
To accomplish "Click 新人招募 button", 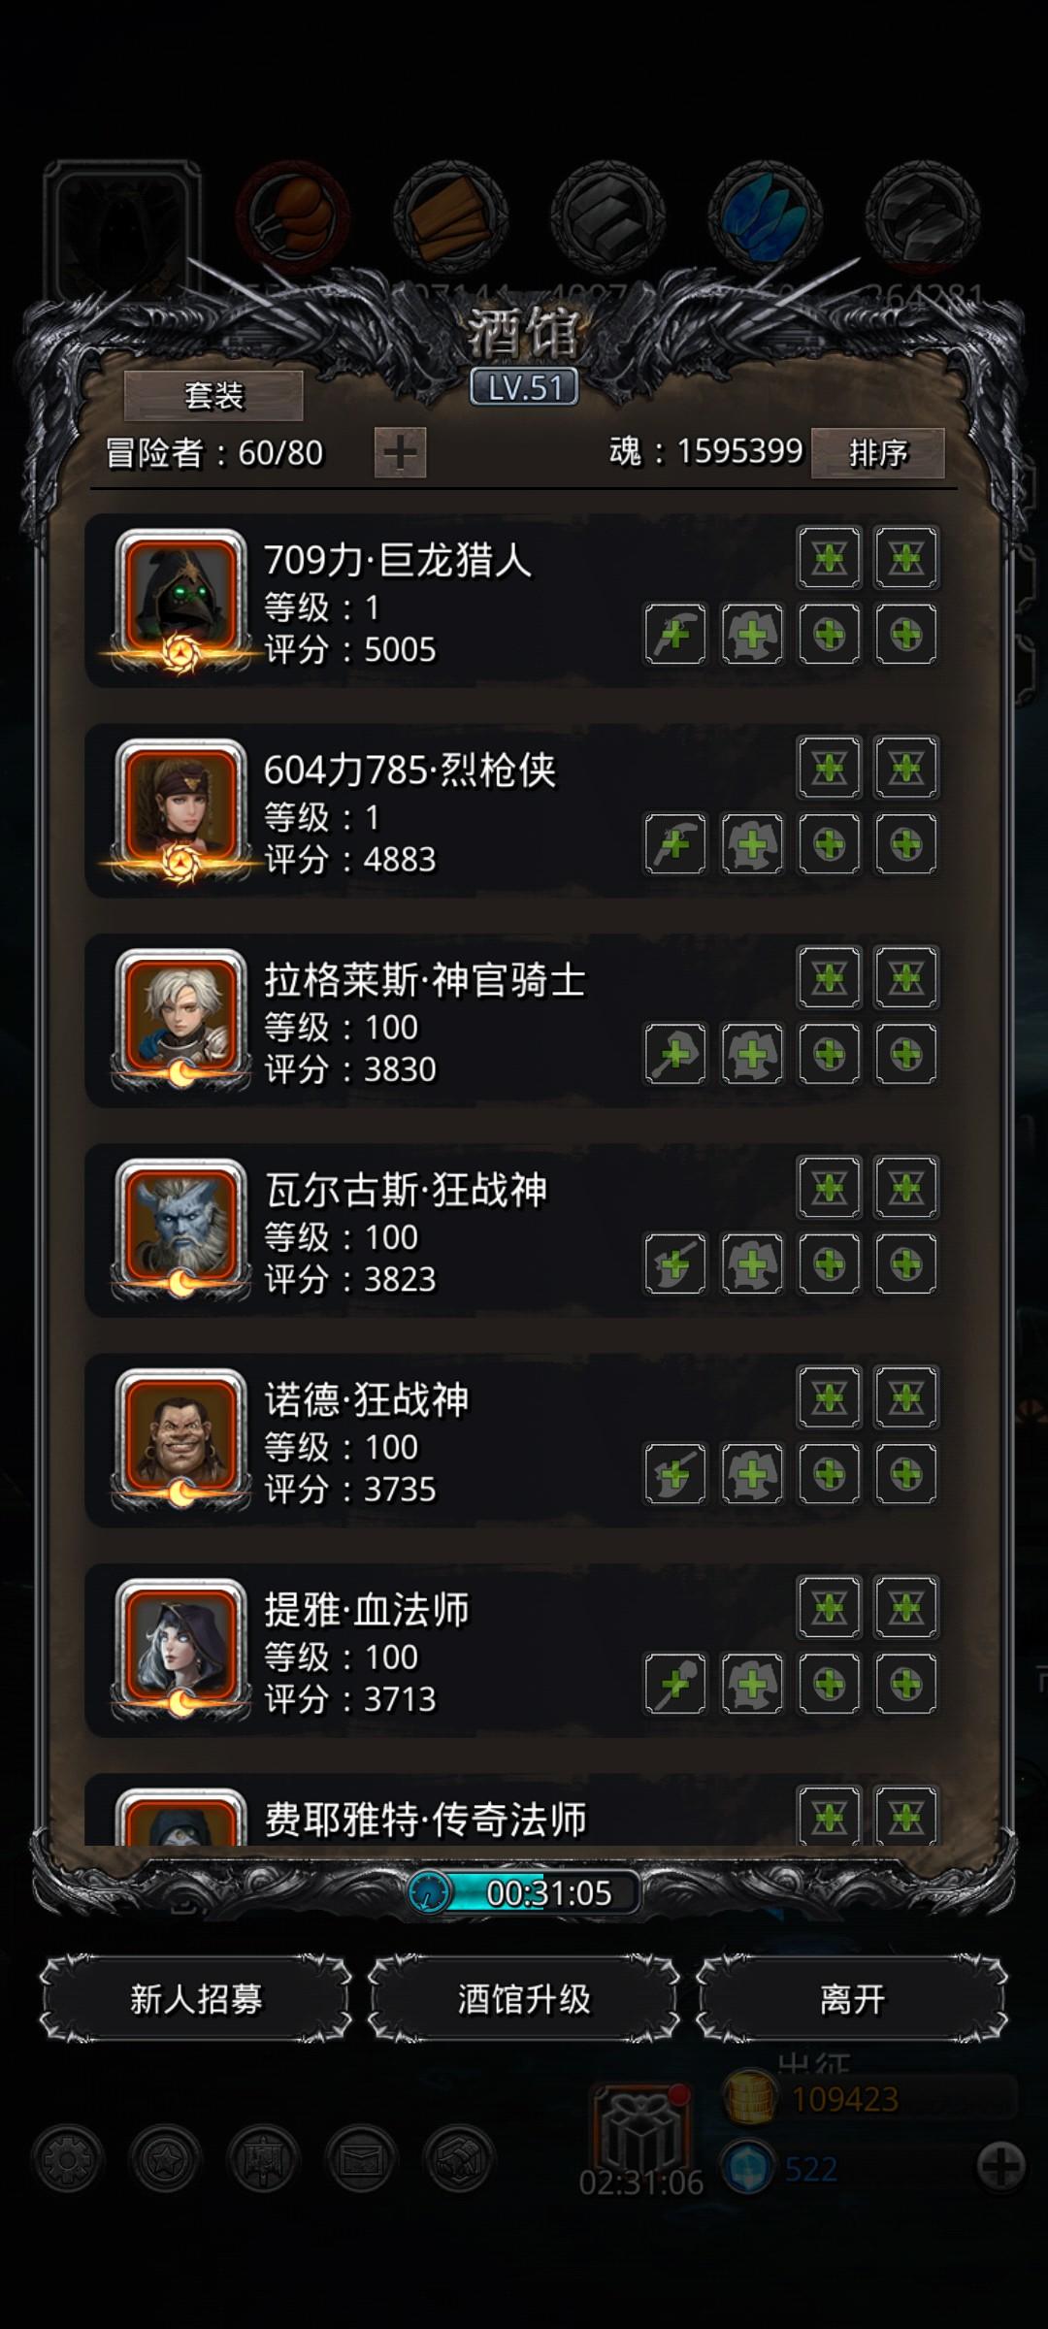I will [196, 1999].
